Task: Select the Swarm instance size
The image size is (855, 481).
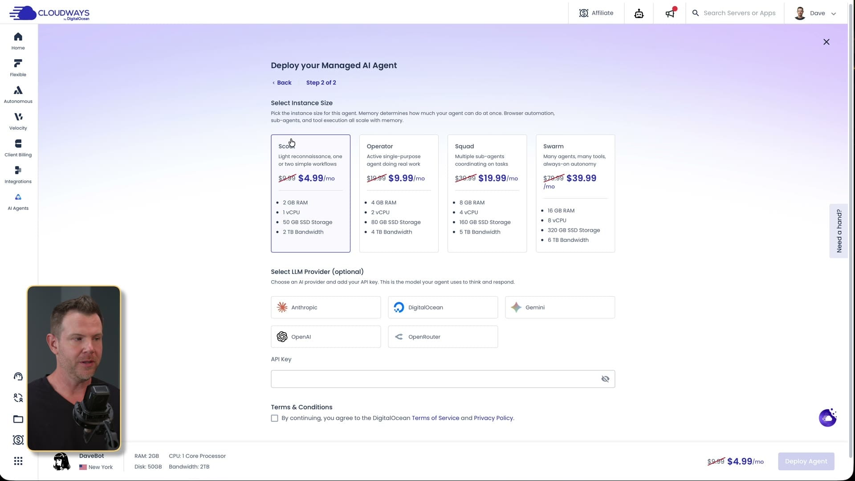Action: pos(575,193)
